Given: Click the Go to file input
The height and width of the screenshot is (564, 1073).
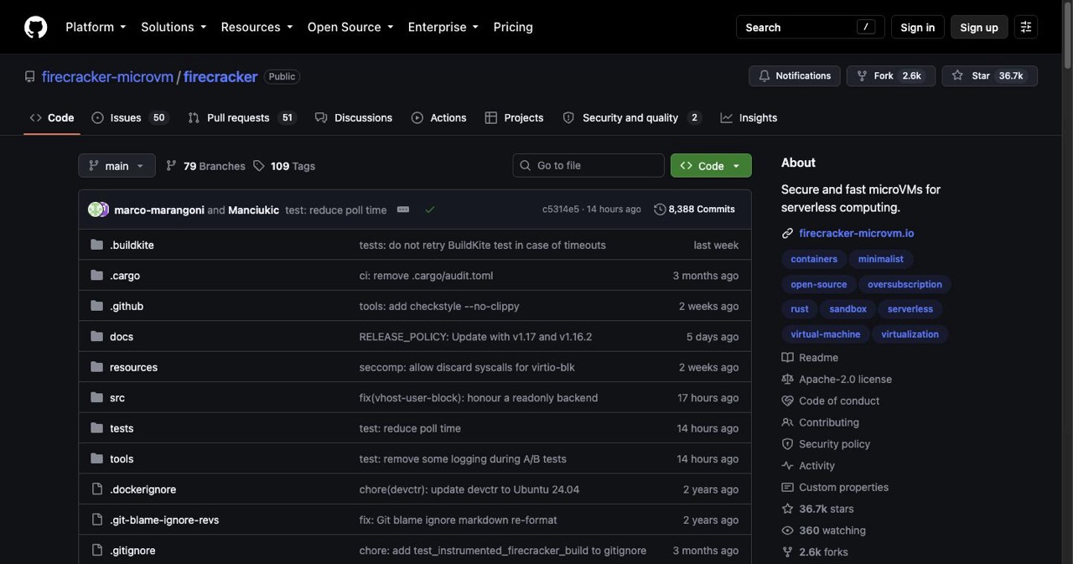Looking at the screenshot, I should (x=588, y=166).
